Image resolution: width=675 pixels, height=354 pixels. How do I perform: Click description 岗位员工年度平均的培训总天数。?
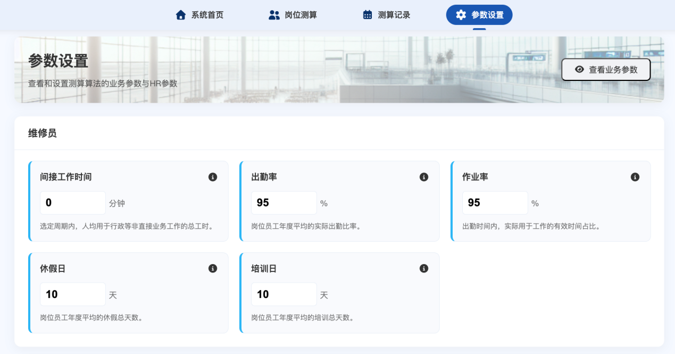click(302, 318)
